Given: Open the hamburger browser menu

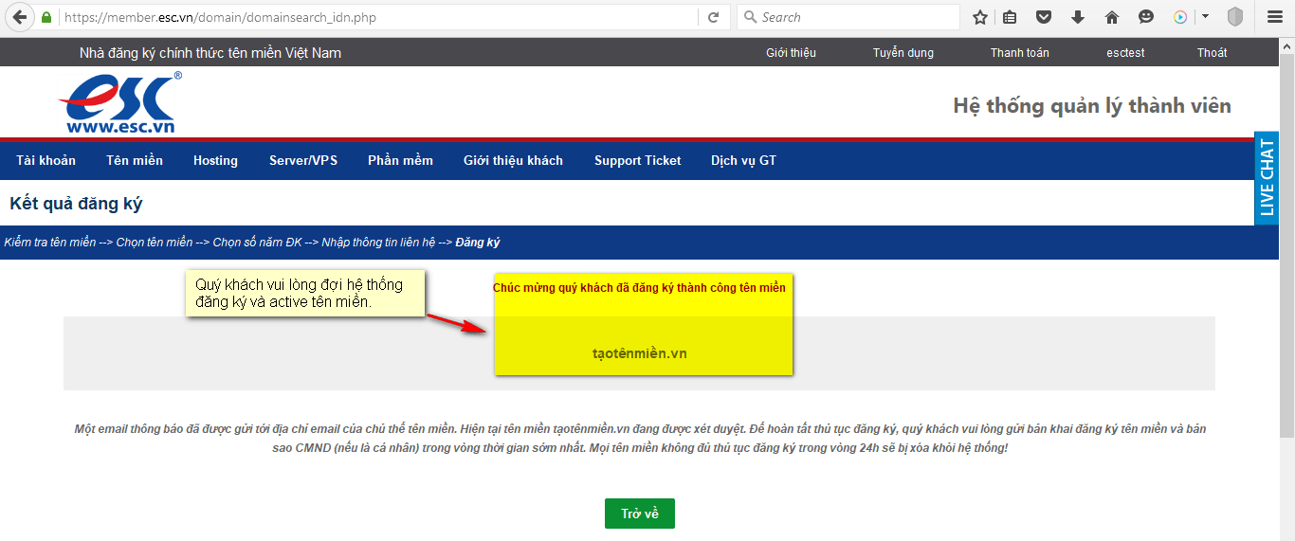Looking at the screenshot, I should click(x=1274, y=17).
